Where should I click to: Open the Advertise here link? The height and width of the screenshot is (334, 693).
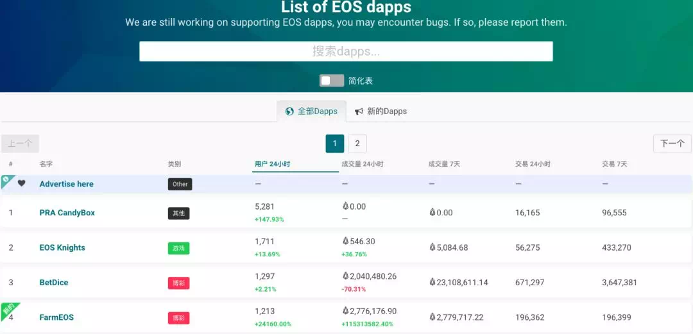click(x=66, y=184)
